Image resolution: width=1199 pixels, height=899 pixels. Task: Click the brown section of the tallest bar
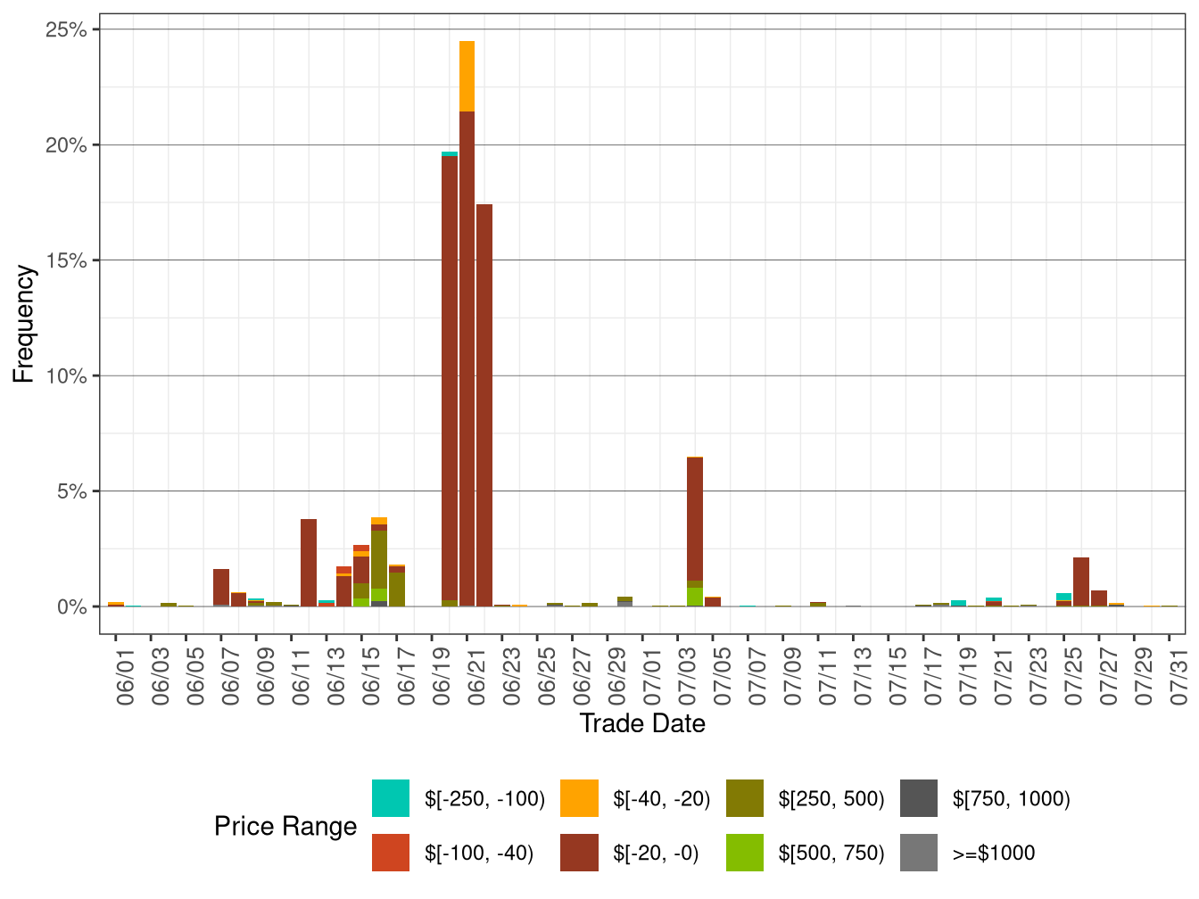[467, 357]
